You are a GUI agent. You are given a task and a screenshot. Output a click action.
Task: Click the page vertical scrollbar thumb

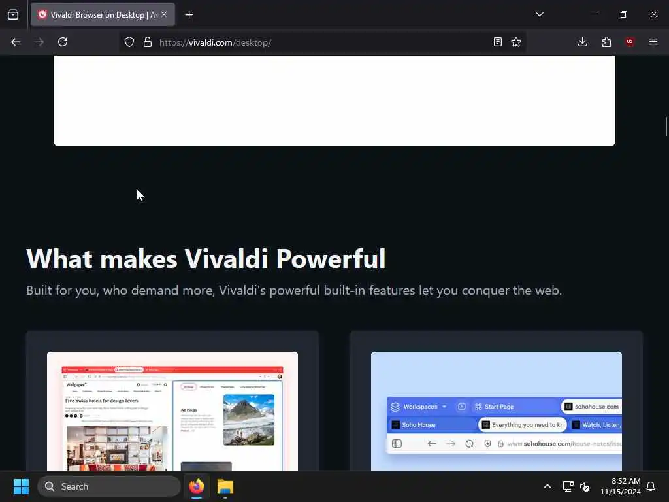[x=666, y=126]
